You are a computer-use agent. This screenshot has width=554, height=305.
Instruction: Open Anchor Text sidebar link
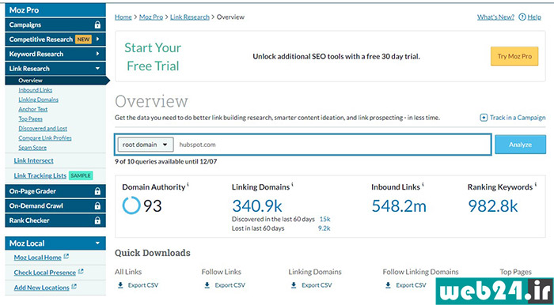tap(33, 109)
